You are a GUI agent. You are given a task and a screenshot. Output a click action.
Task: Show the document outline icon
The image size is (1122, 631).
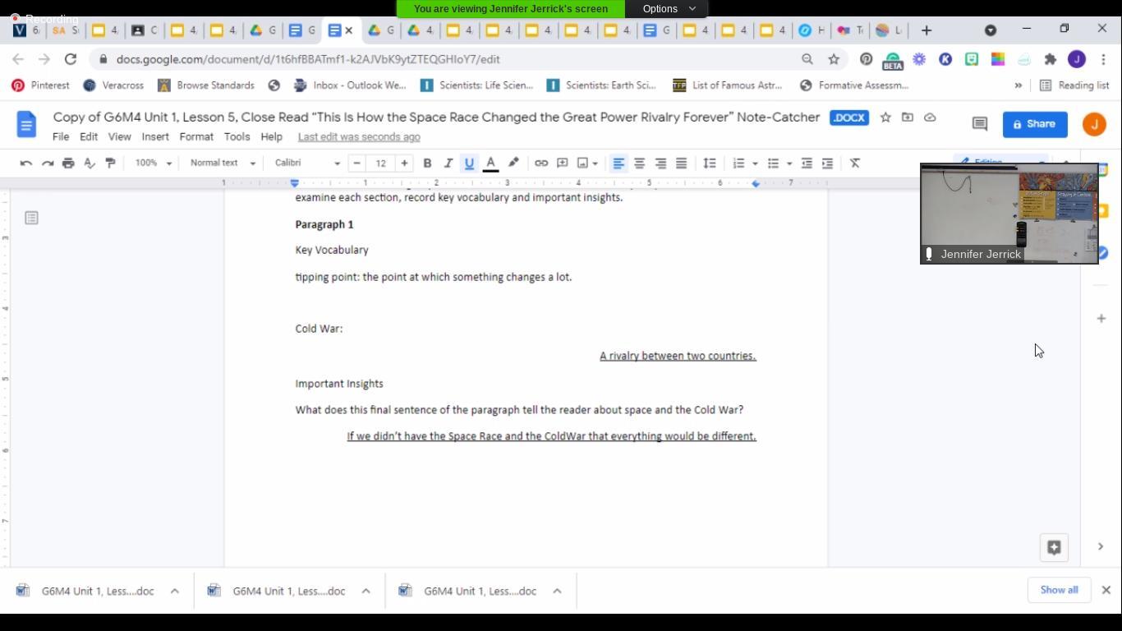tap(31, 218)
